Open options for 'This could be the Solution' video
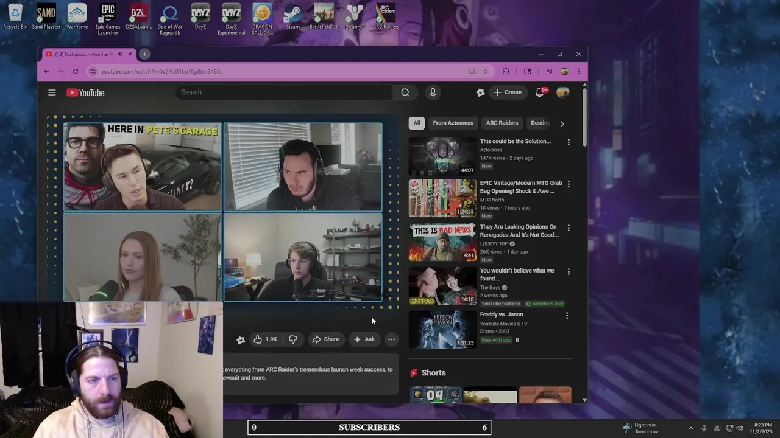Image resolution: width=780 pixels, height=438 pixels. [x=569, y=142]
